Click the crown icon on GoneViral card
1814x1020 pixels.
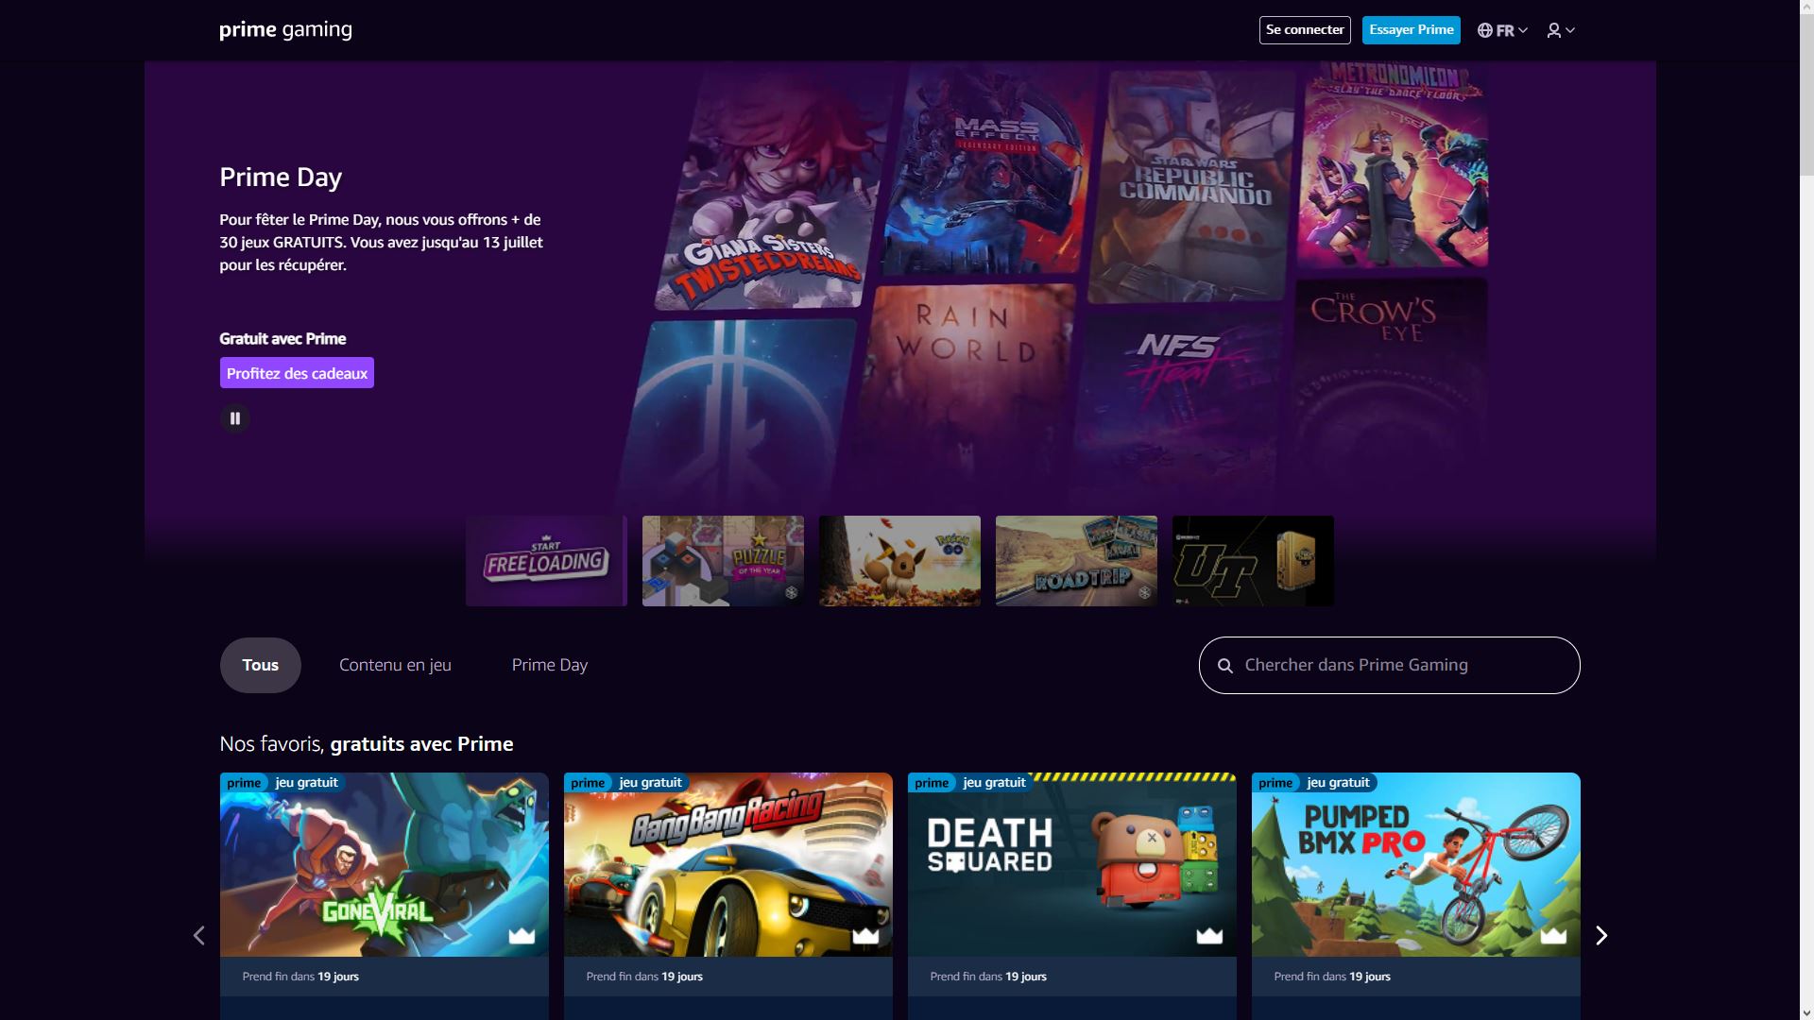[x=521, y=934]
